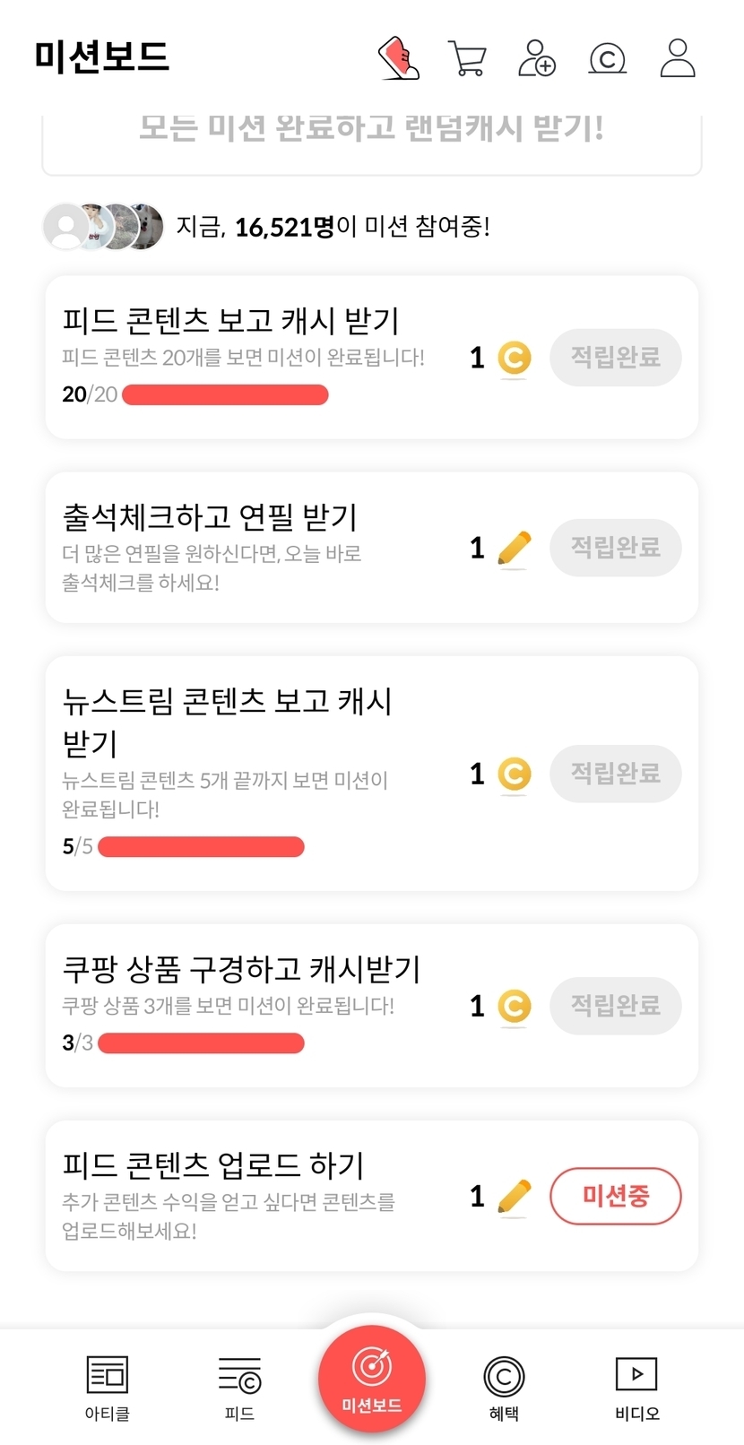Tap the red shoe step-counter icon

[x=399, y=58]
